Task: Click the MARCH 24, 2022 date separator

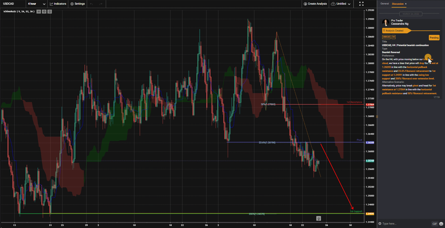Action: coord(411,14)
